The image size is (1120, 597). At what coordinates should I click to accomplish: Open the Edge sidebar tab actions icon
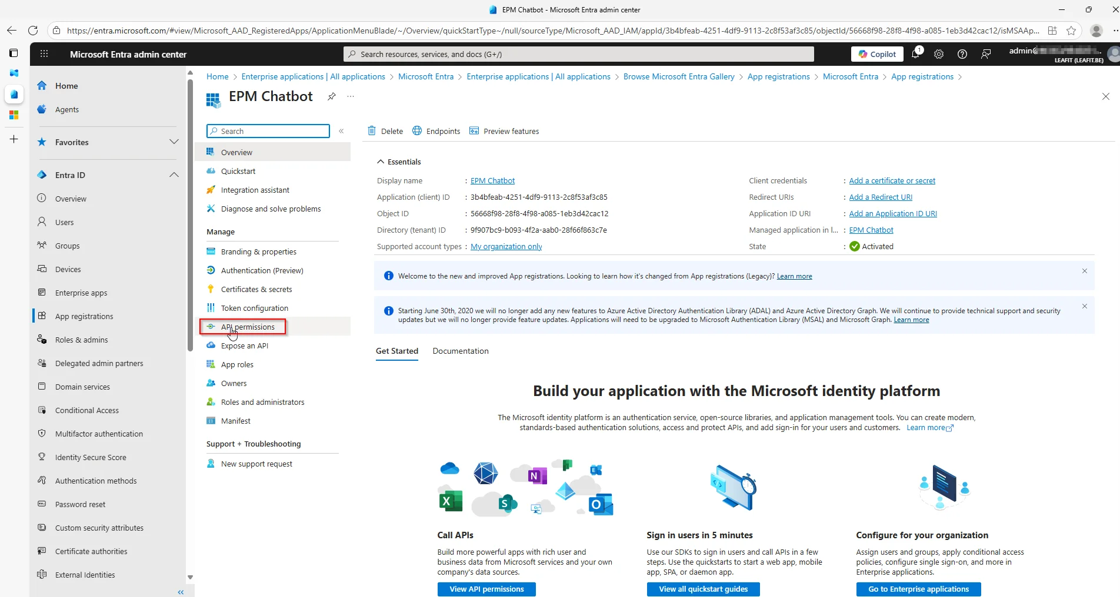pyautogui.click(x=14, y=53)
